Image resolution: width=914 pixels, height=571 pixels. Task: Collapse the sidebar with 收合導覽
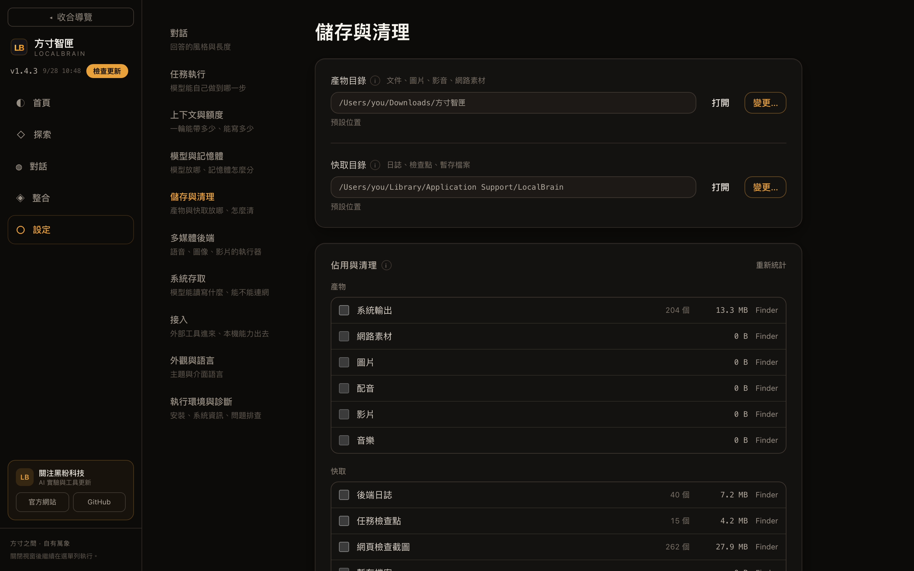tap(71, 17)
